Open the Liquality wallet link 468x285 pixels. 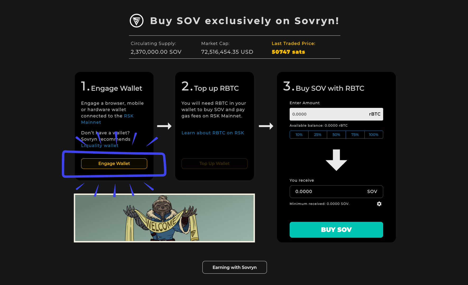(100, 145)
